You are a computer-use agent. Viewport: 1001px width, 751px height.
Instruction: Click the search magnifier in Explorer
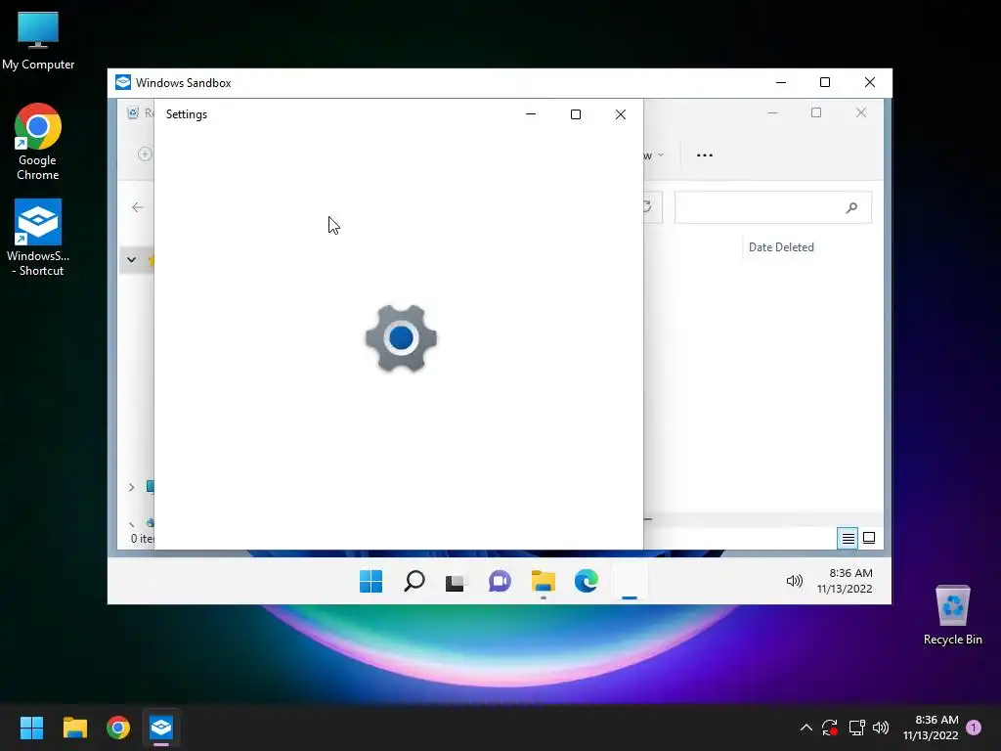[x=851, y=207]
